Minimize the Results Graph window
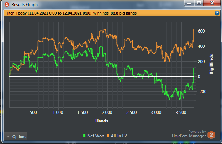The height and width of the screenshot is (144, 222). [189, 3]
